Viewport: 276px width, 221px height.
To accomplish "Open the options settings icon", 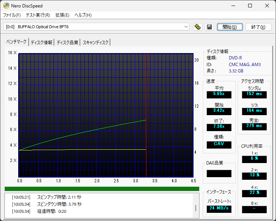I will (198, 27).
